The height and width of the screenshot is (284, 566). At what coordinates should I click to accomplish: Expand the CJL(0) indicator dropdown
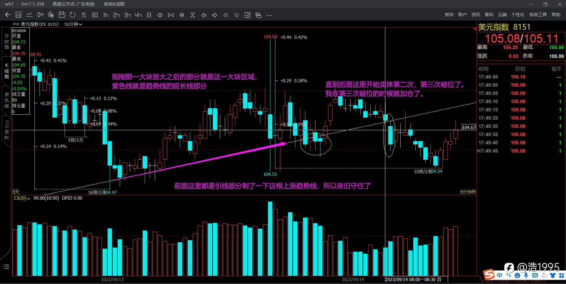22,198
